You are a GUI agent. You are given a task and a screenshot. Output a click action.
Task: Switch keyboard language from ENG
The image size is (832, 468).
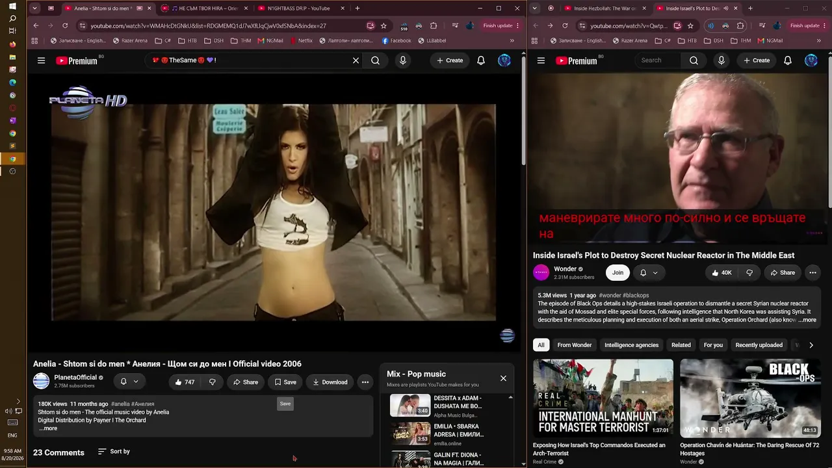[x=12, y=435]
